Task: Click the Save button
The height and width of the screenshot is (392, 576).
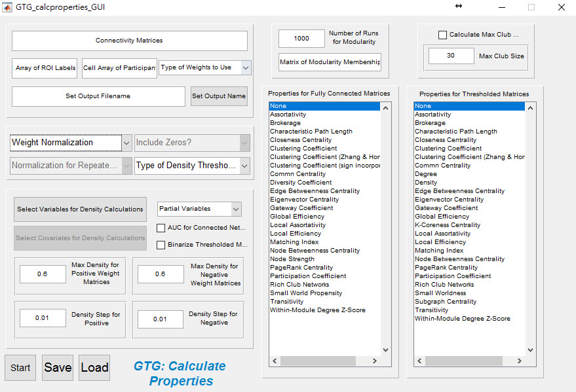Action: 58,368
